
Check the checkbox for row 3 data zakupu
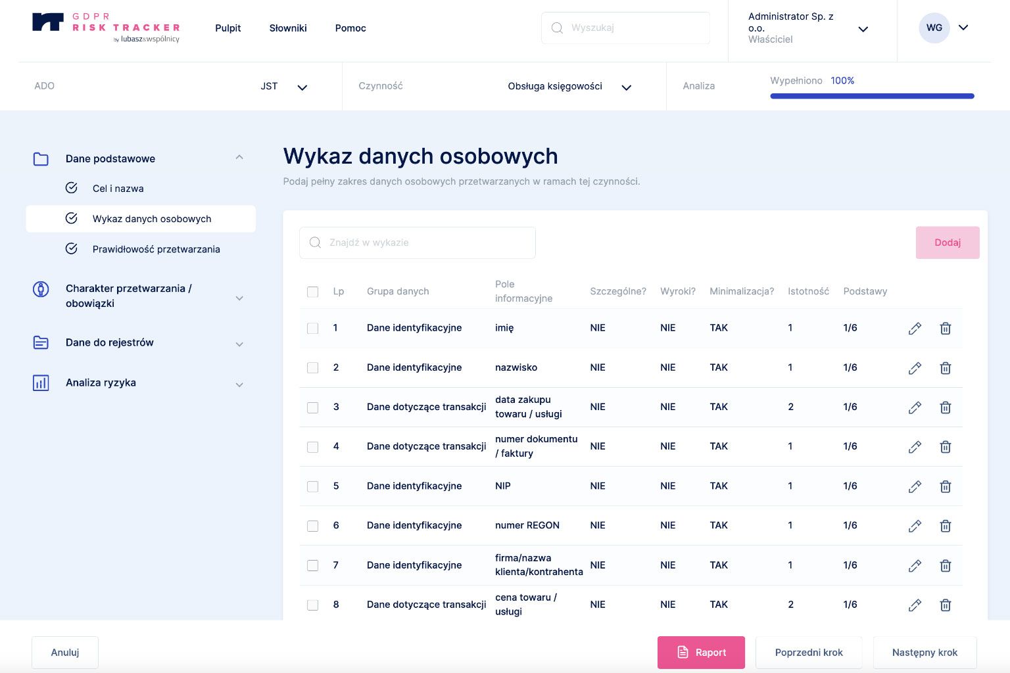coord(313,407)
